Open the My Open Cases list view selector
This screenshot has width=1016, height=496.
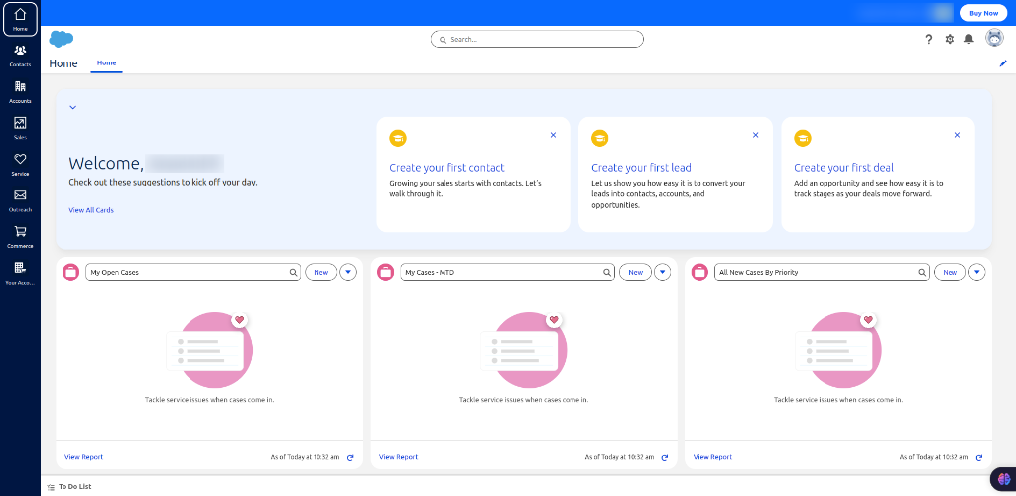tap(193, 273)
